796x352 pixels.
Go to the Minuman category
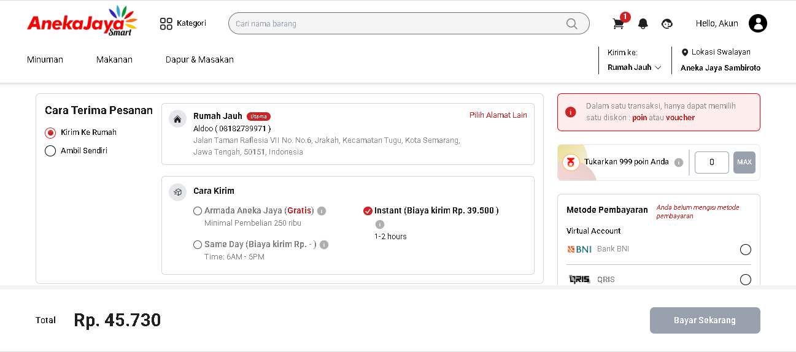[x=45, y=59]
